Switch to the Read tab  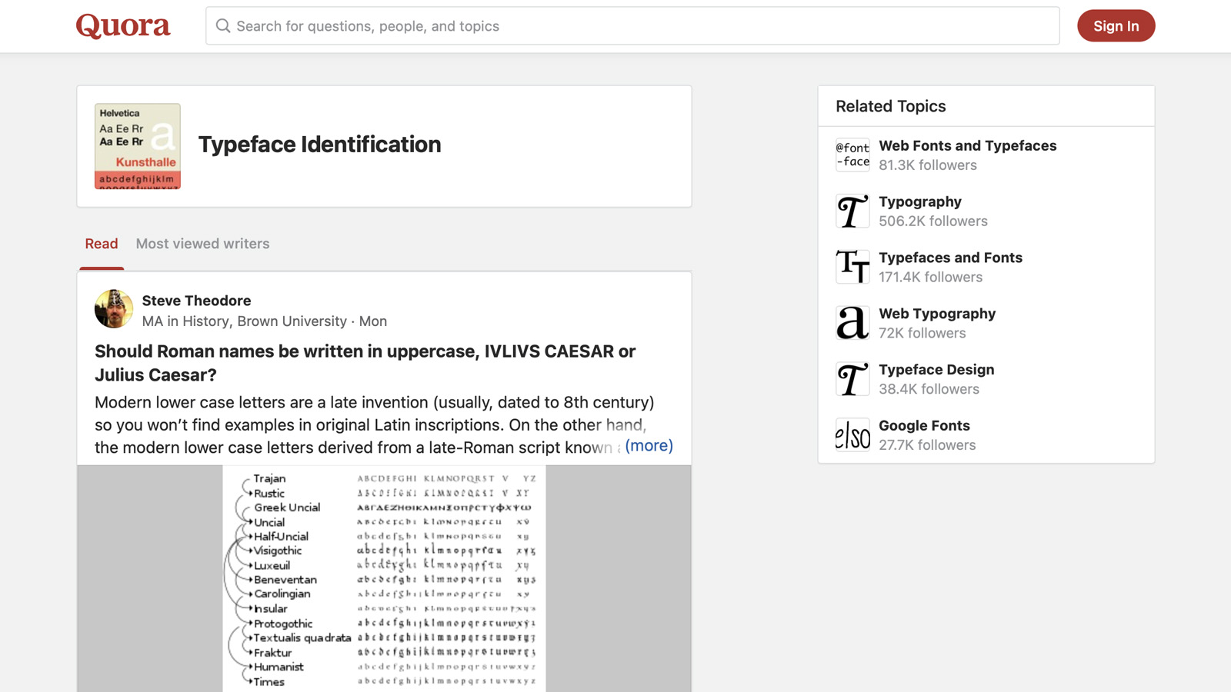pos(102,244)
